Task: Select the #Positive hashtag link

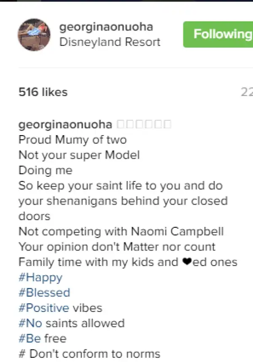Action: [44, 308]
